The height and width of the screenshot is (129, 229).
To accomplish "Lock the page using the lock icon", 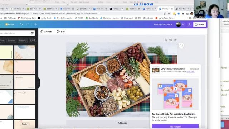I will click(x=165, y=40).
